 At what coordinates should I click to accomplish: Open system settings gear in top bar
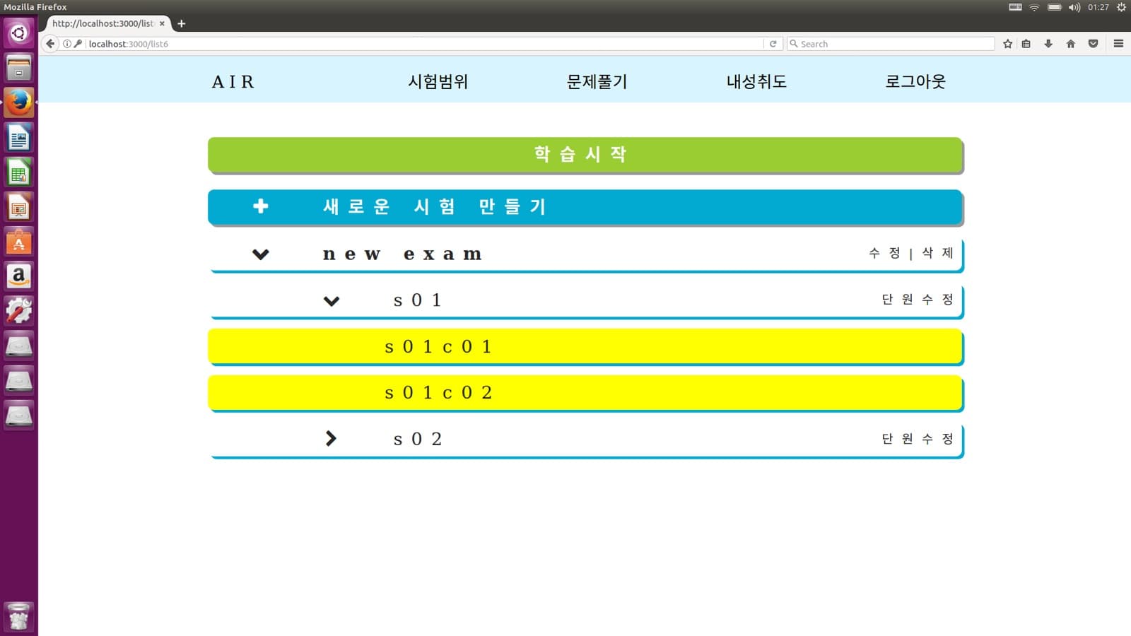click(x=1121, y=7)
